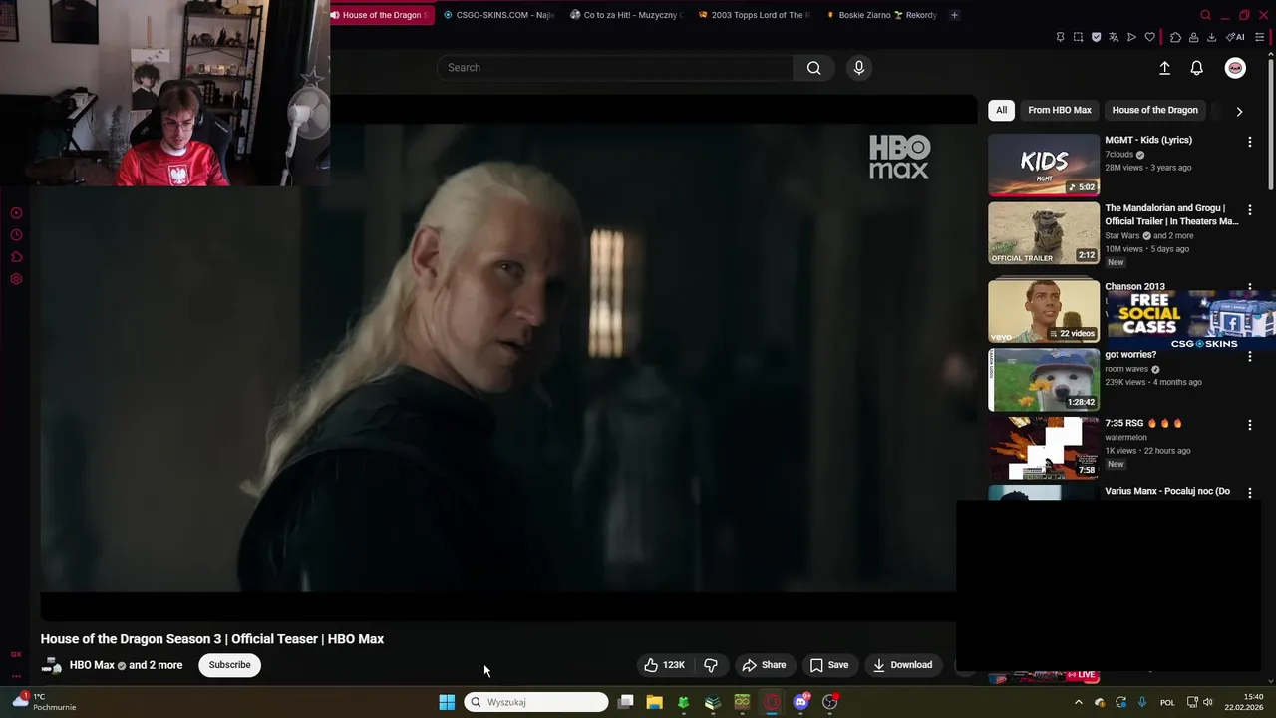Open File Explorer from the taskbar

tap(654, 702)
